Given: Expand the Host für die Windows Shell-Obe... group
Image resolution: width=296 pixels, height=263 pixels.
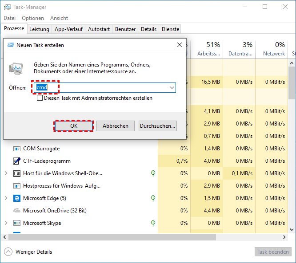Looking at the screenshot, I should pos(6,173).
